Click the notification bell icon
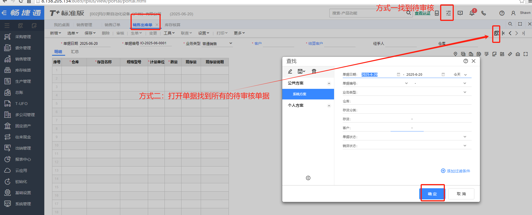This screenshot has width=532, height=215. pyautogui.click(x=472, y=13)
